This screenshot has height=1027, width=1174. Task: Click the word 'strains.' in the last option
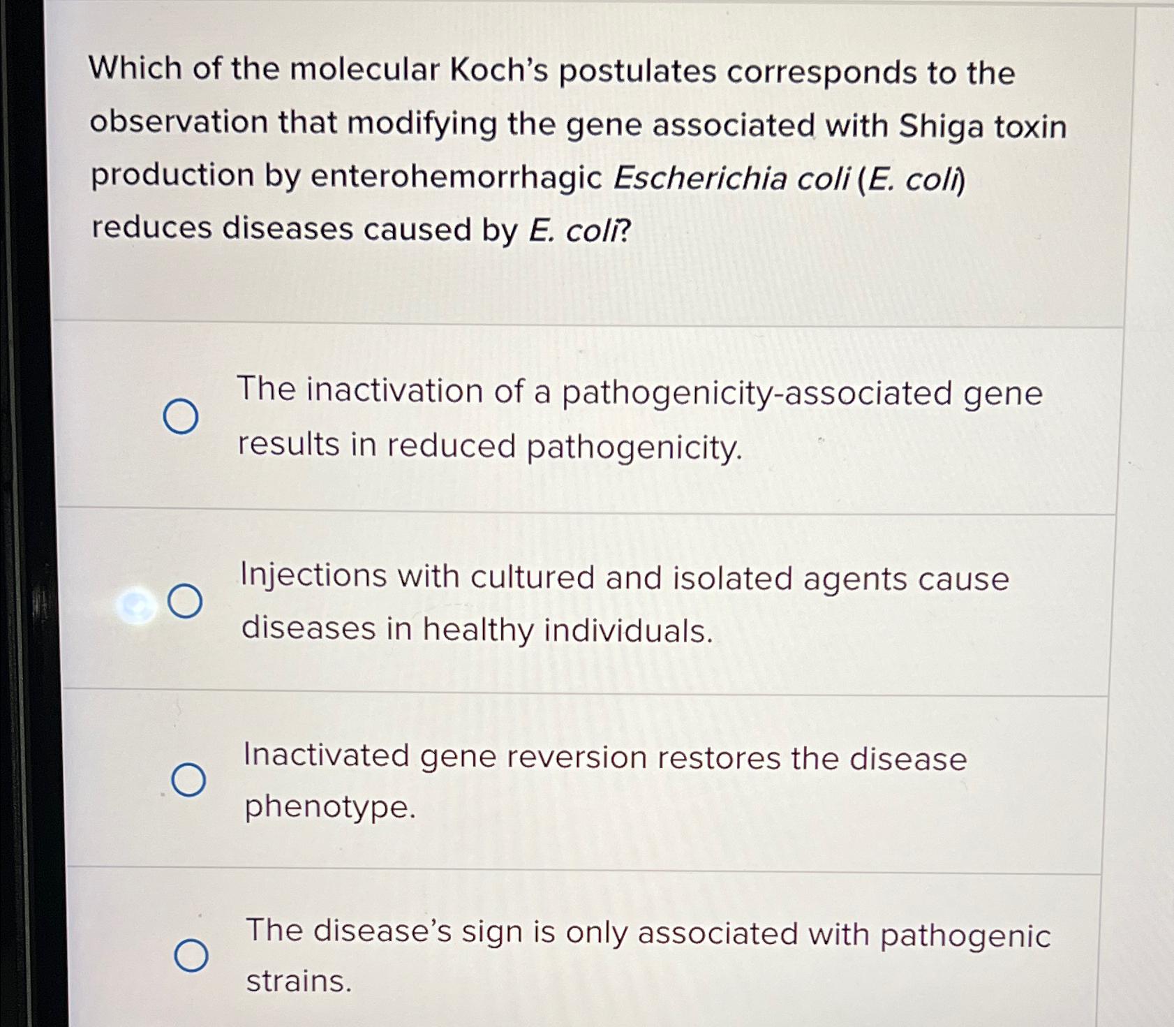299,981
